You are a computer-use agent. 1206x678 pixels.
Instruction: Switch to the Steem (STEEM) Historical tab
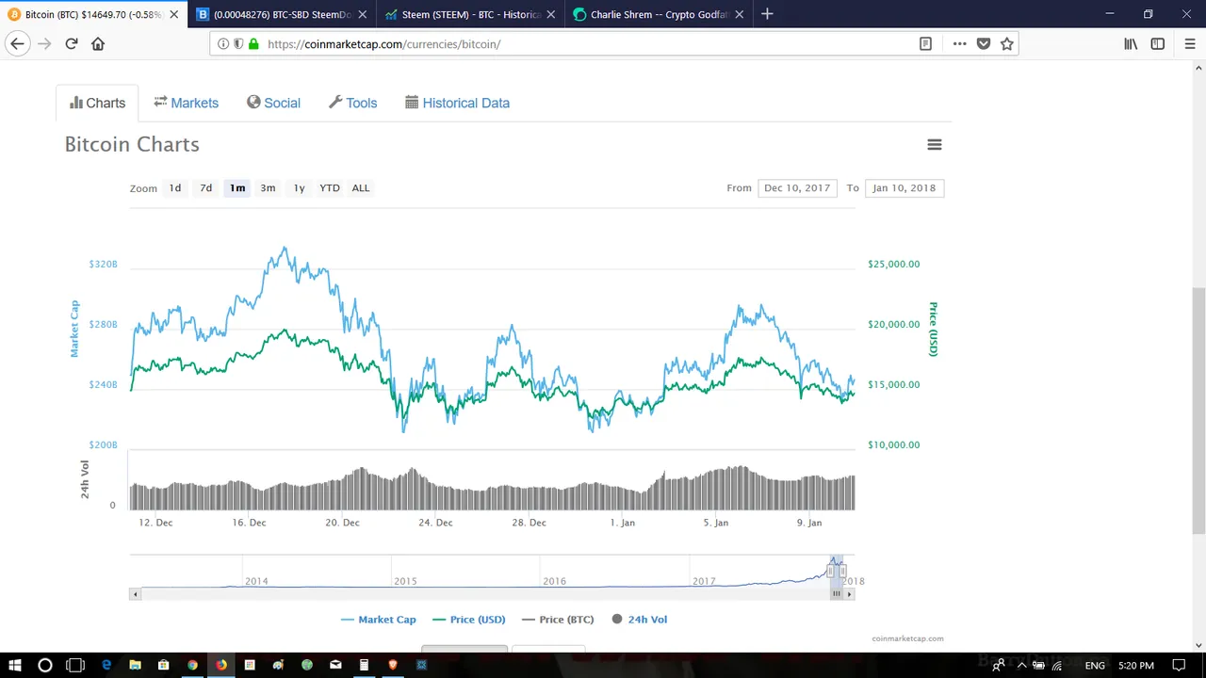471,14
